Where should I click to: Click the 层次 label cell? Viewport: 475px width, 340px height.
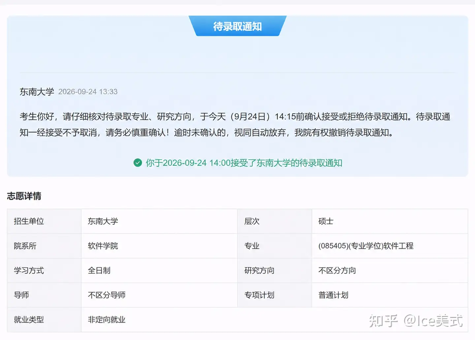pyautogui.click(x=275, y=221)
